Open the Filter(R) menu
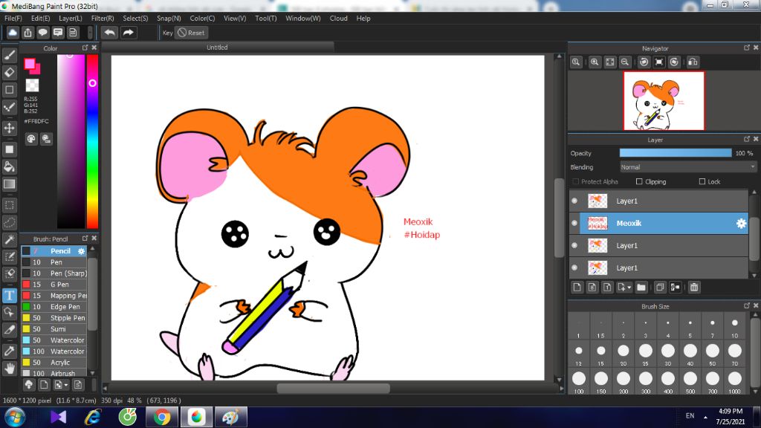 103,18
